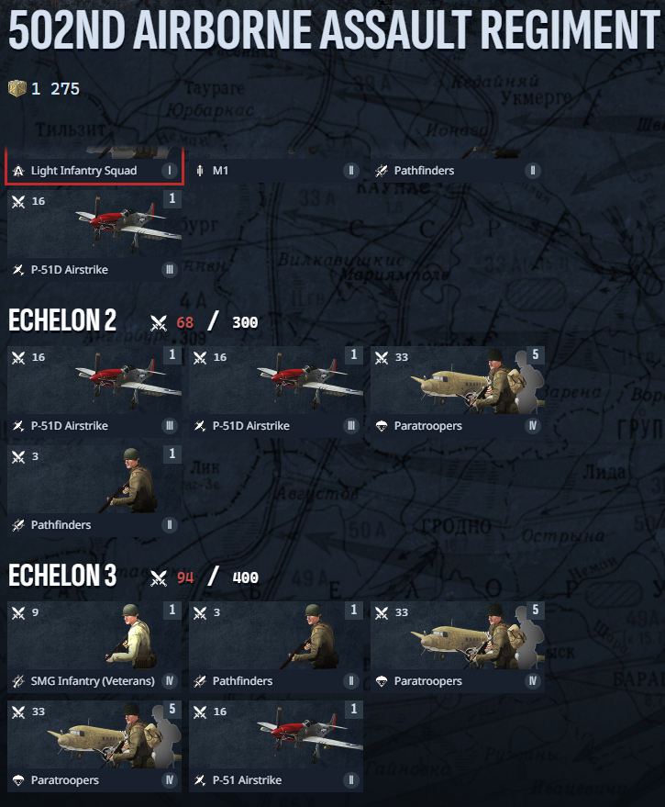Image resolution: width=665 pixels, height=807 pixels.
Task: Click tier I badge on Light Infantry Squad
Action: tap(169, 171)
